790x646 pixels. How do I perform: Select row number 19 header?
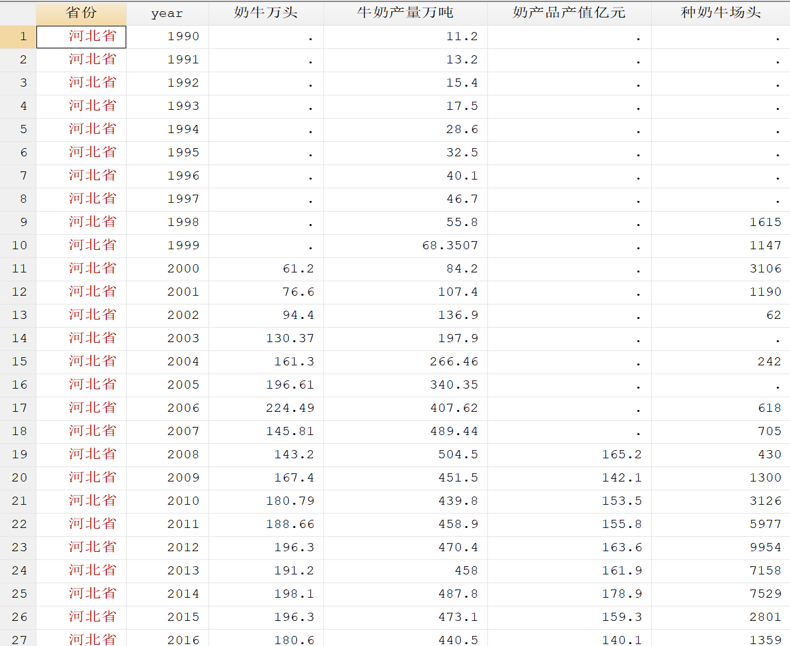click(18, 455)
